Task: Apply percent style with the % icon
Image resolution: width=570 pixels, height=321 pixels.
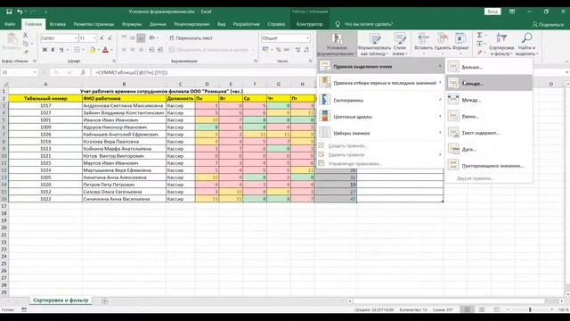Action: (x=278, y=50)
